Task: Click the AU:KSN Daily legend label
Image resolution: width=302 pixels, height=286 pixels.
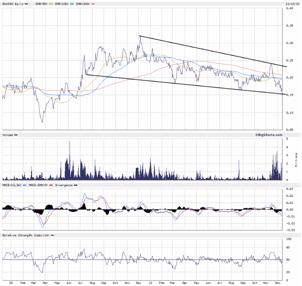Action: pos(12,4)
